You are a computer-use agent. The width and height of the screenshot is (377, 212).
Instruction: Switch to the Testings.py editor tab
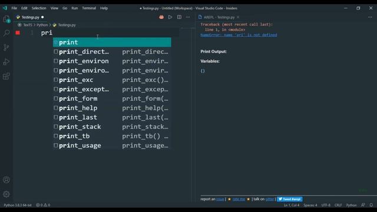point(30,17)
